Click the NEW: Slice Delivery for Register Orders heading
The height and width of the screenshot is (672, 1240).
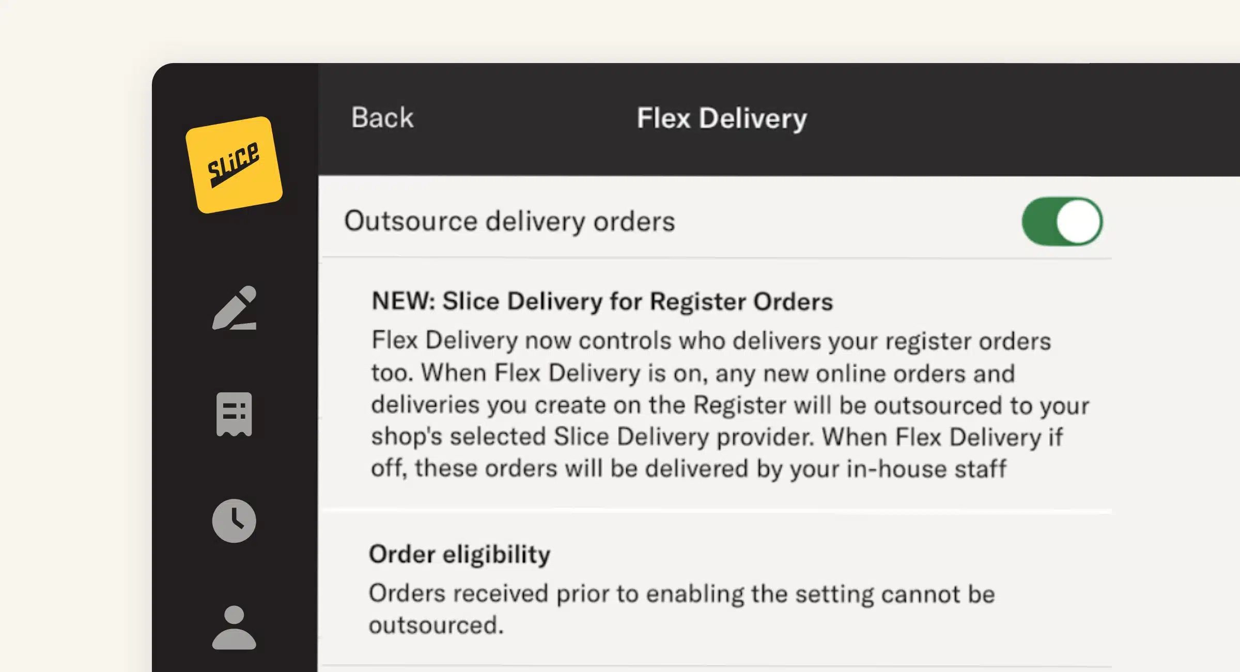point(602,301)
